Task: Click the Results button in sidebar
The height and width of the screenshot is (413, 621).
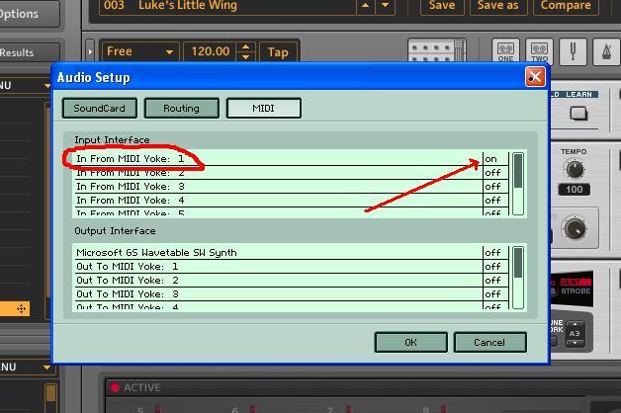Action: 29,52
